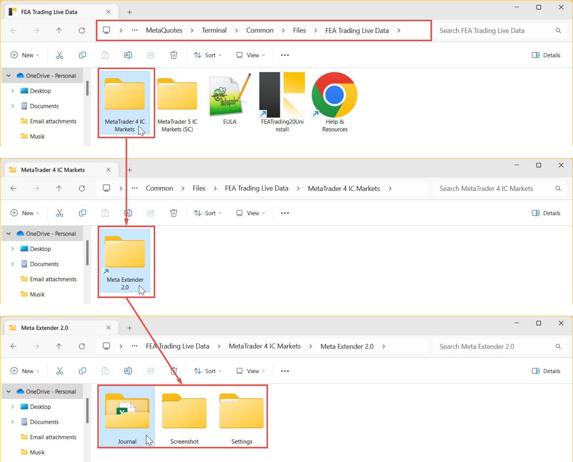Refresh the FEA Trading Live Data window
This screenshot has width=573, height=462.
coord(82,30)
